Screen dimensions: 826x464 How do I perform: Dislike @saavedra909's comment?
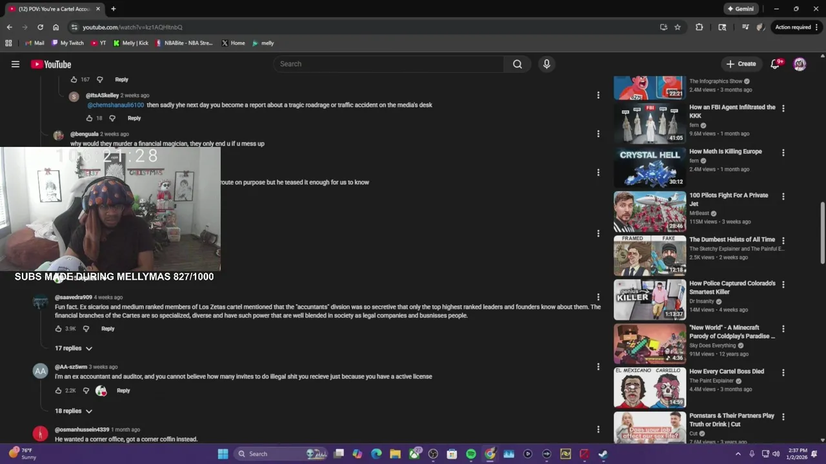point(86,329)
